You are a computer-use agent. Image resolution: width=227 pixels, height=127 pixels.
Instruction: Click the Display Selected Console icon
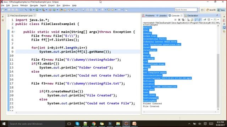(x=209, y=20)
